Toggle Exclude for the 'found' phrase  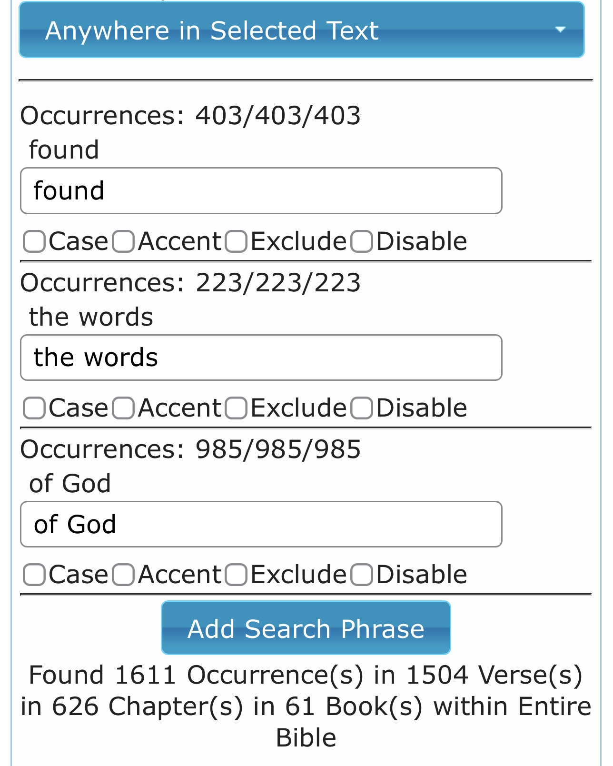[236, 241]
